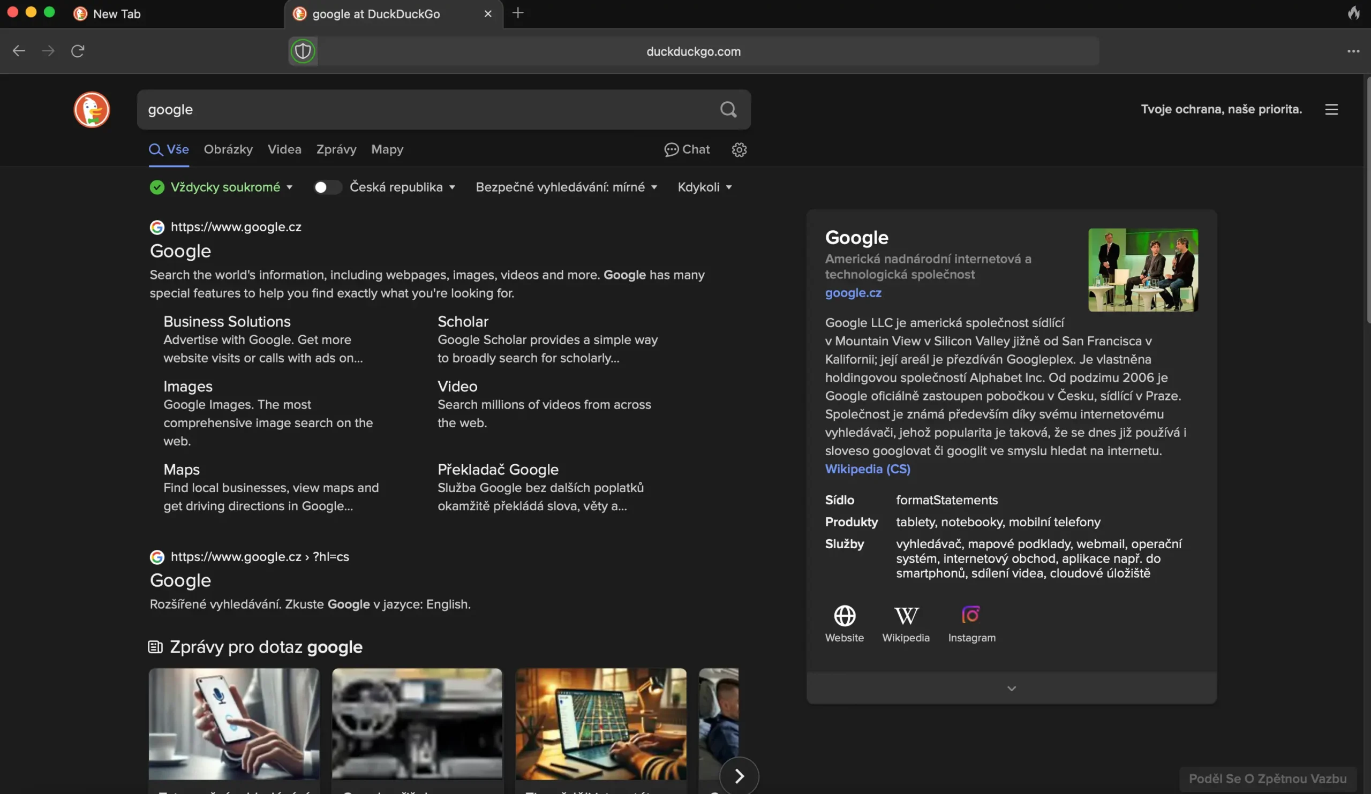The width and height of the screenshot is (1371, 794).
Task: Click the Wikipedia icon for Google
Action: click(x=906, y=615)
